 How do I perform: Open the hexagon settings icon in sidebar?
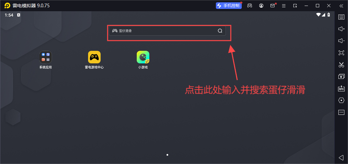(x=341, y=101)
